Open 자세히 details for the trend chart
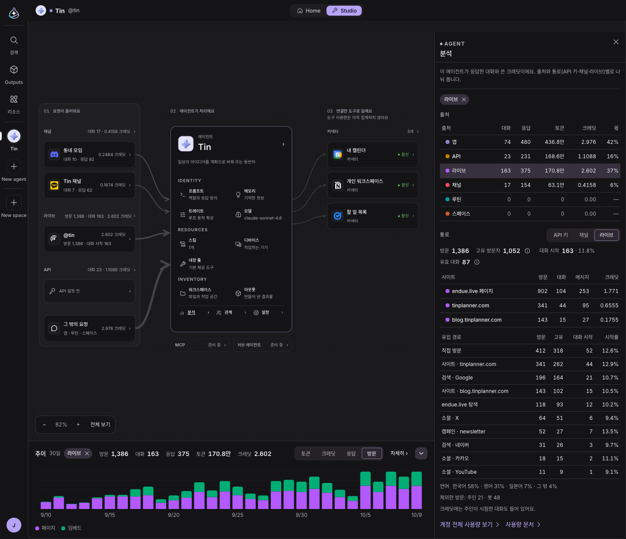626x539 pixels. click(x=399, y=453)
